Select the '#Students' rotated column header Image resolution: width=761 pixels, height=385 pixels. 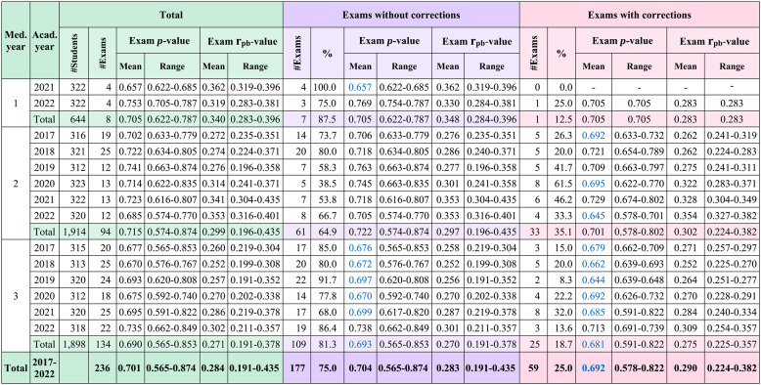(73, 53)
